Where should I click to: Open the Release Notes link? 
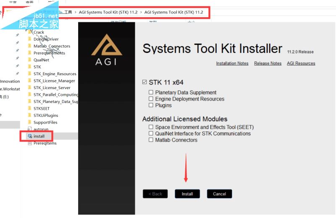(268, 63)
